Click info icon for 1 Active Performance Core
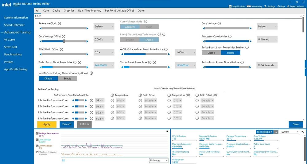Viewport: 307px width, 164px height. click(91, 100)
